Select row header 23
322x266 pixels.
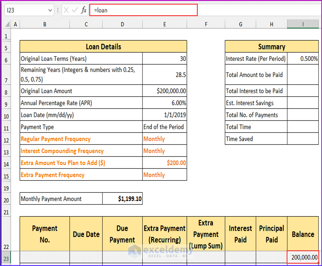tap(6, 258)
